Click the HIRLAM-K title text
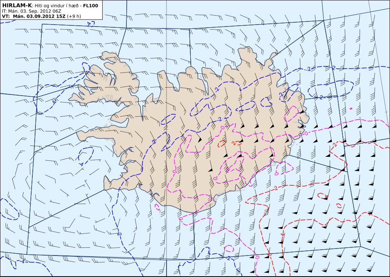The height and width of the screenshot is (277, 390). coord(17,5)
